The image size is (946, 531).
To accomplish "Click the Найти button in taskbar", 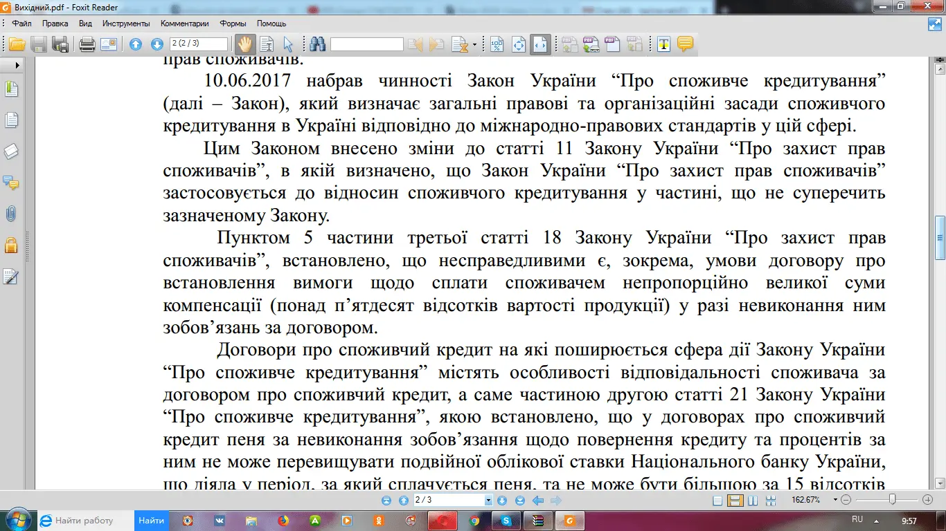I will point(151,521).
